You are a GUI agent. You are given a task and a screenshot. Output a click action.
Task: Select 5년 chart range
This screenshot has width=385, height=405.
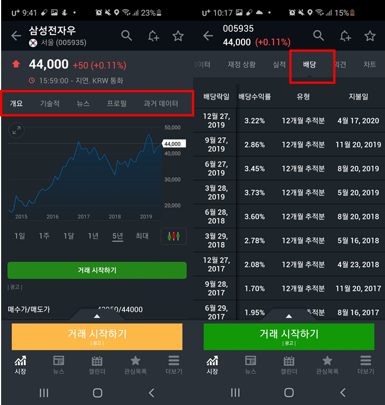pyautogui.click(x=118, y=236)
